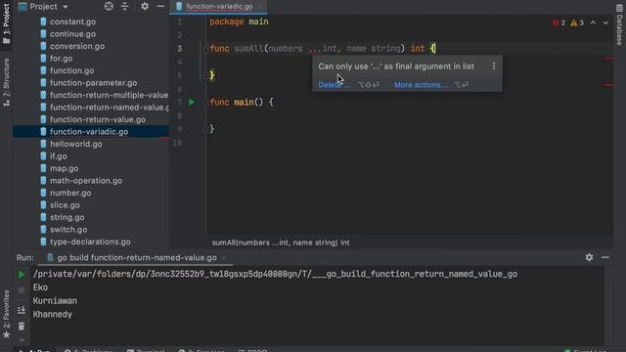Rerun program with green play button

(22, 275)
